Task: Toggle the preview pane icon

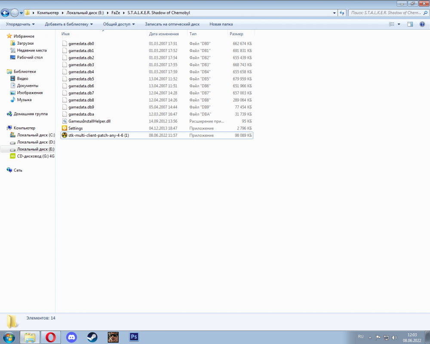Action: pos(410,24)
